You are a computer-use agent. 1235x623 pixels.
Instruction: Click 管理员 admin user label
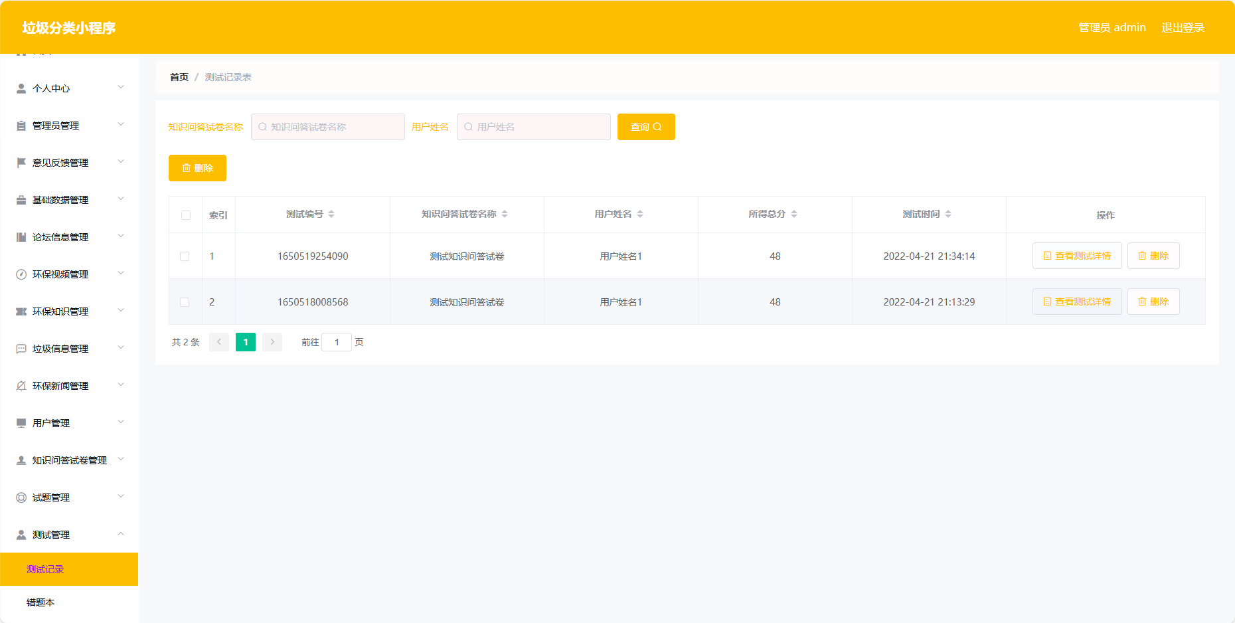point(1112,27)
